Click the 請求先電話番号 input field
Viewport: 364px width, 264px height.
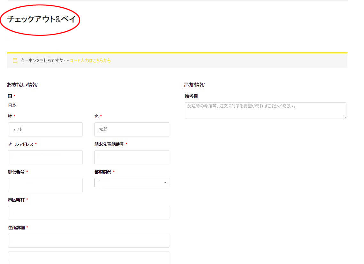pyautogui.click(x=132, y=157)
